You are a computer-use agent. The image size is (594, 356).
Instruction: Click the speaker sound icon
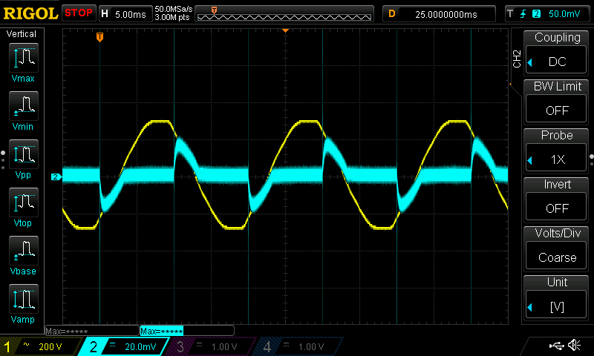pos(574,345)
